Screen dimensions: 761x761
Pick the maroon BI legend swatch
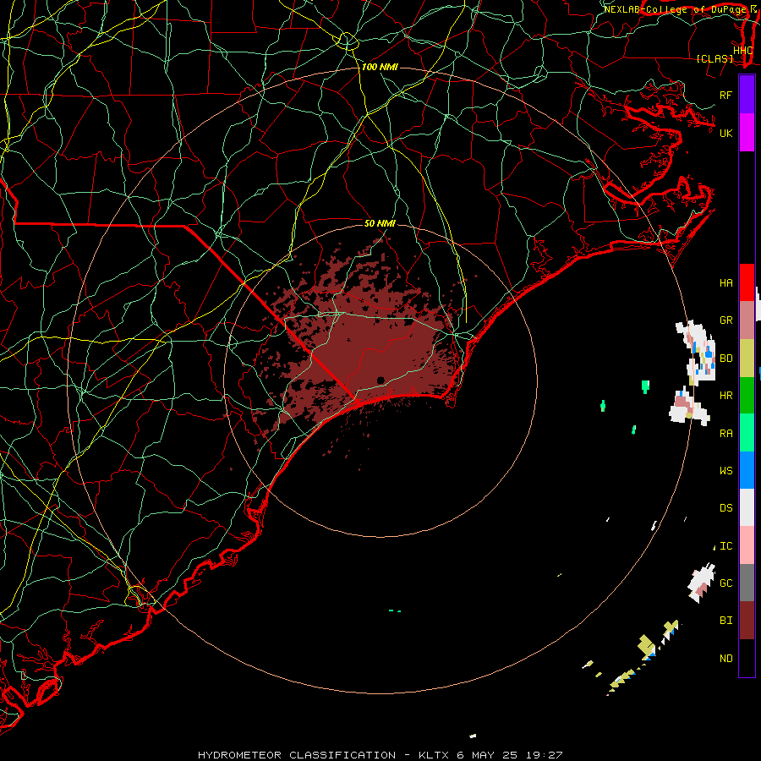pyautogui.click(x=747, y=621)
